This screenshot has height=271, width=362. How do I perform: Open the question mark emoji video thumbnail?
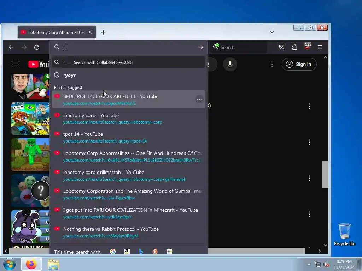(30, 191)
